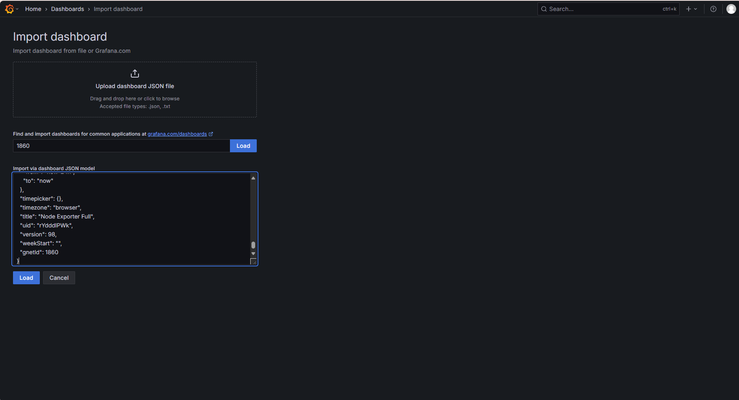Go to Home breadcrumb
739x400 pixels.
tap(33, 9)
